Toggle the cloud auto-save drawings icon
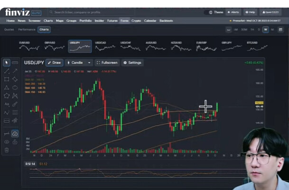Screen dimensions: 289x190 pos(15,134)
